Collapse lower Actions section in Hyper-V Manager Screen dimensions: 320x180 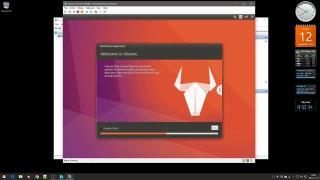(x=265, y=91)
